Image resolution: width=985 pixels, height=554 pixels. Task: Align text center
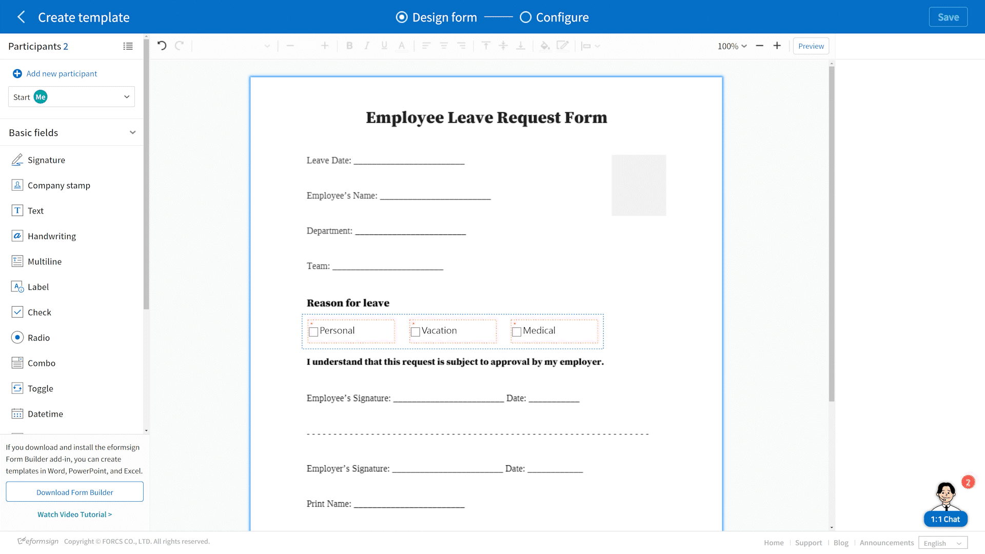coord(444,46)
